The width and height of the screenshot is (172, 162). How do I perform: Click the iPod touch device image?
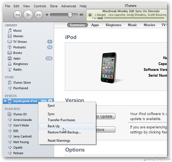(x=108, y=68)
